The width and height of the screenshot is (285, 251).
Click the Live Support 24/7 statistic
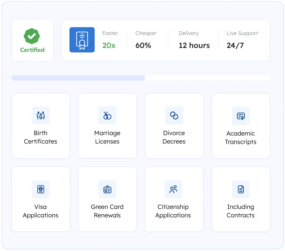click(x=242, y=40)
